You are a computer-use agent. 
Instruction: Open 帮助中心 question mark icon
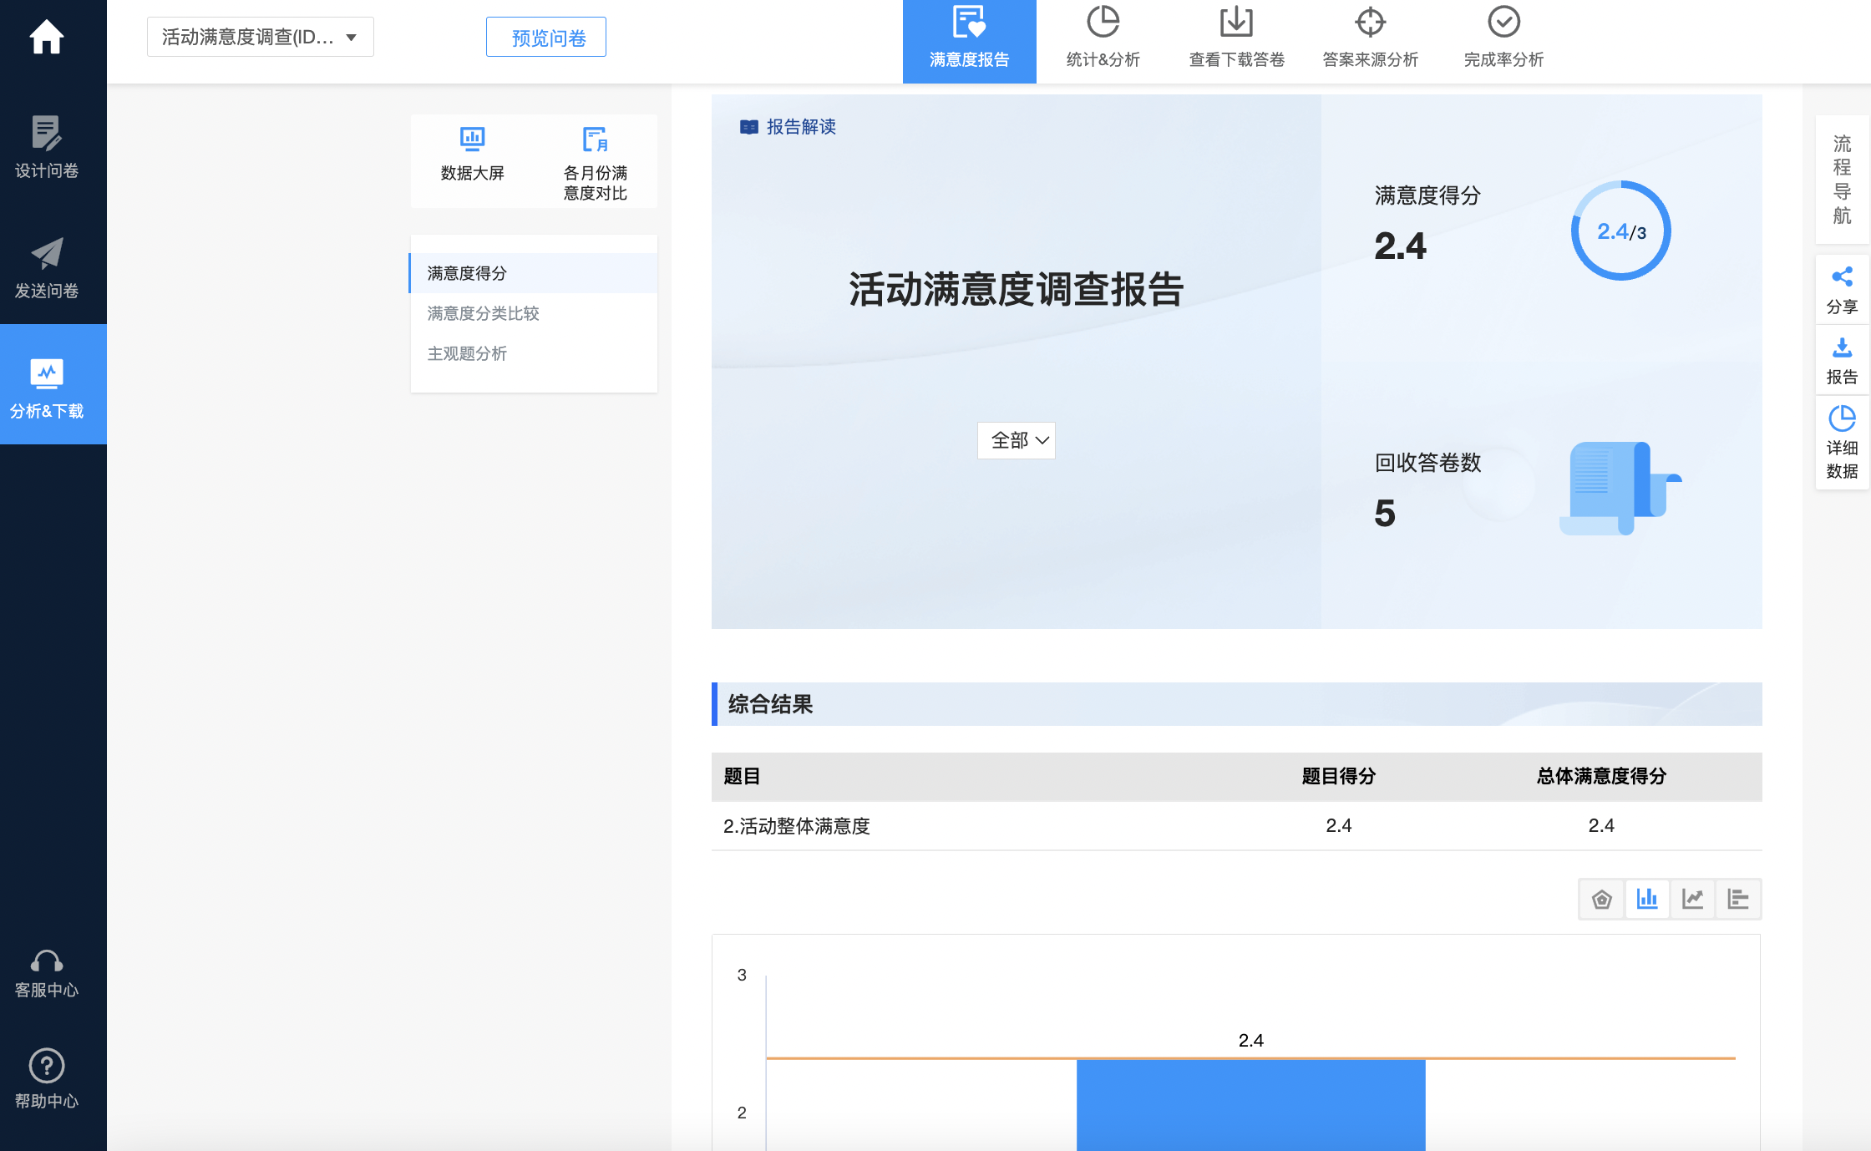(x=47, y=1078)
